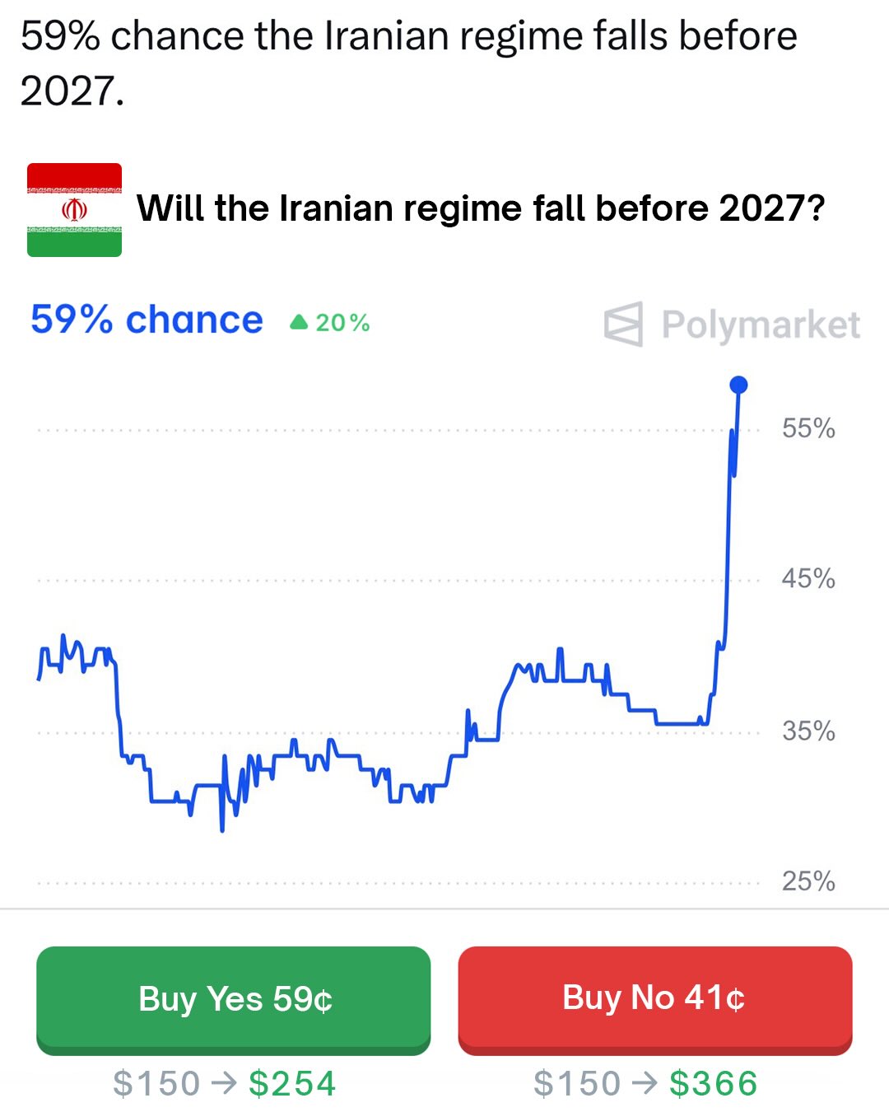Click the headline text above the chart
Image resolution: width=889 pixels, height=1112 pixels.
coord(408,63)
